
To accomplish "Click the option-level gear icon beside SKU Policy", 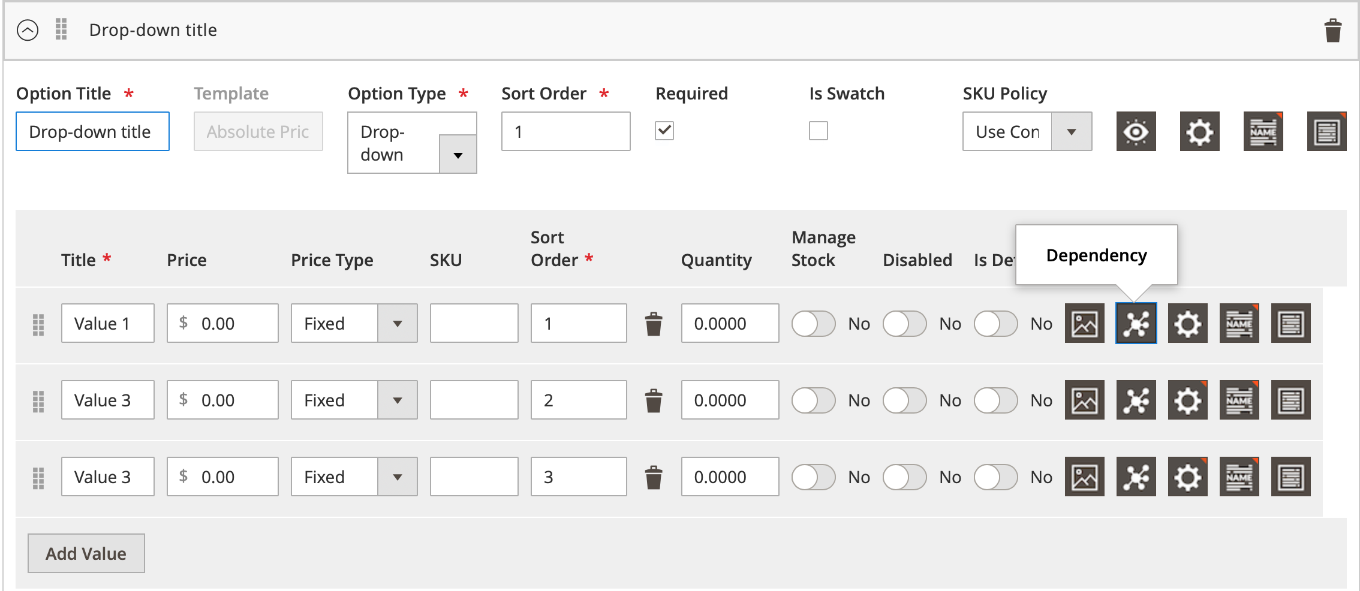I will [x=1199, y=131].
